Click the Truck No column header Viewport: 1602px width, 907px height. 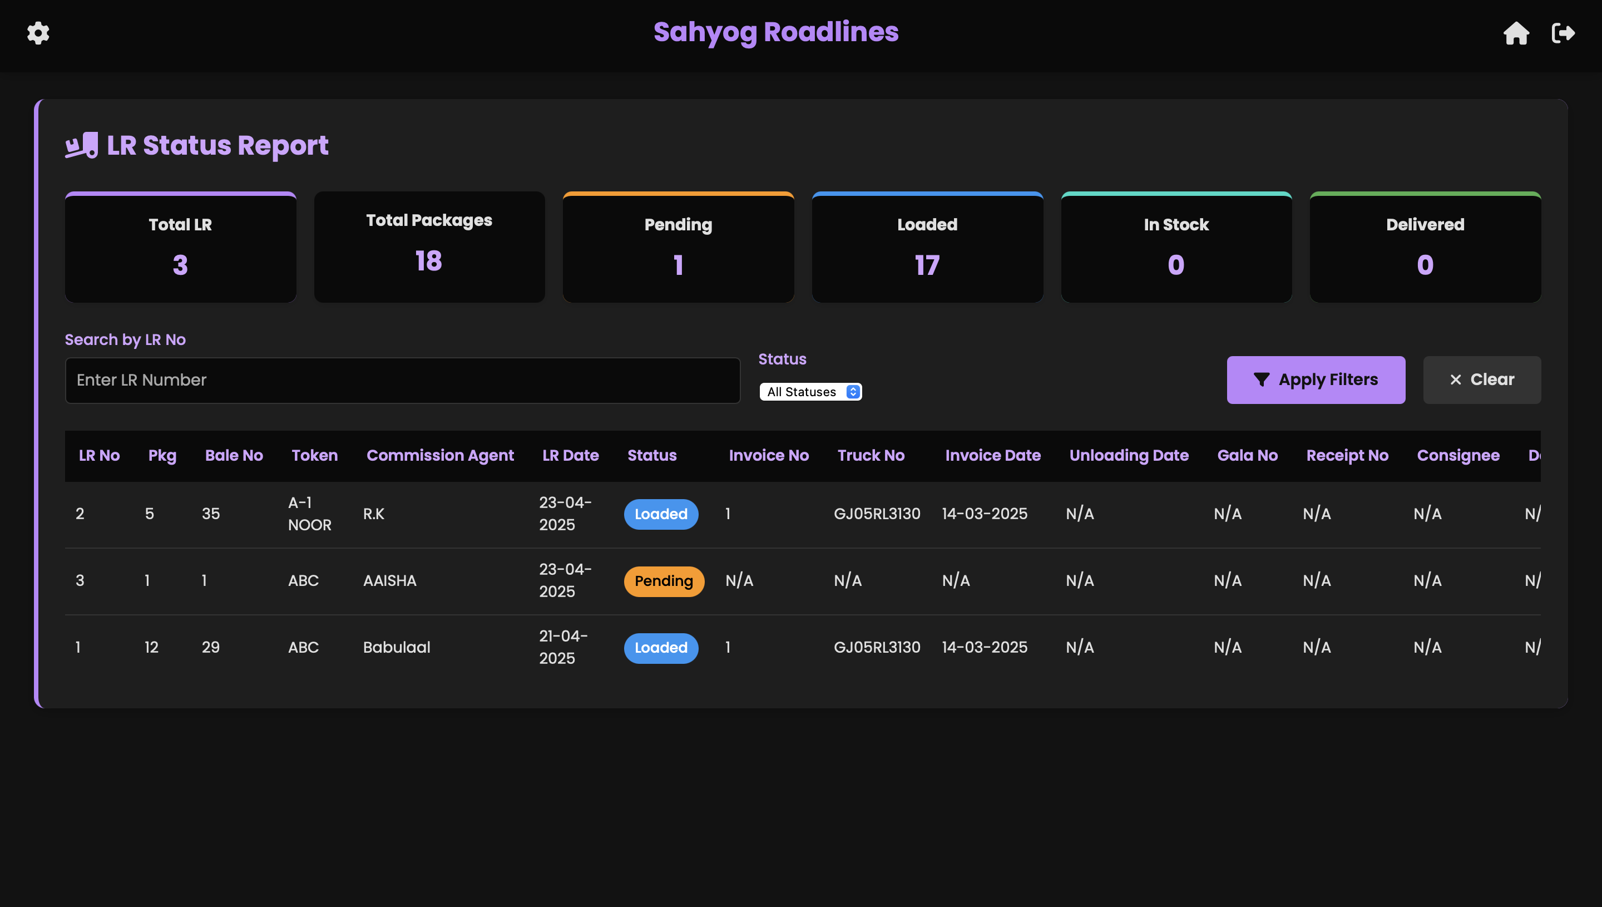click(871, 455)
